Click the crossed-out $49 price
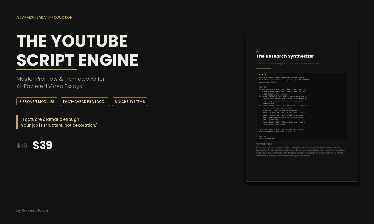Viewport: 374px width, 224px height. pos(22,146)
